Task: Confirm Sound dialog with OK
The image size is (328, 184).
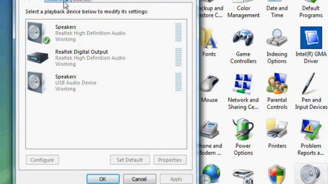Action: (103, 179)
